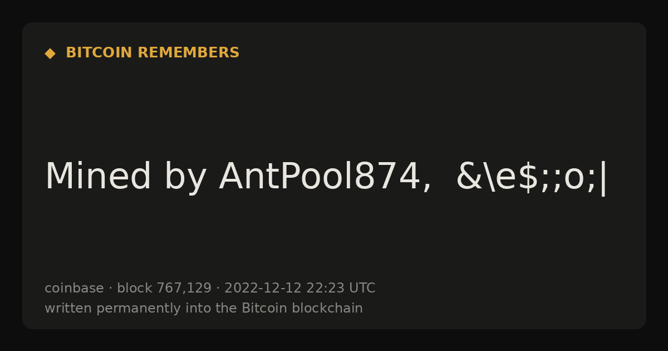Click the word Mined in the main message
The width and height of the screenshot is (668, 351).
tap(98, 177)
